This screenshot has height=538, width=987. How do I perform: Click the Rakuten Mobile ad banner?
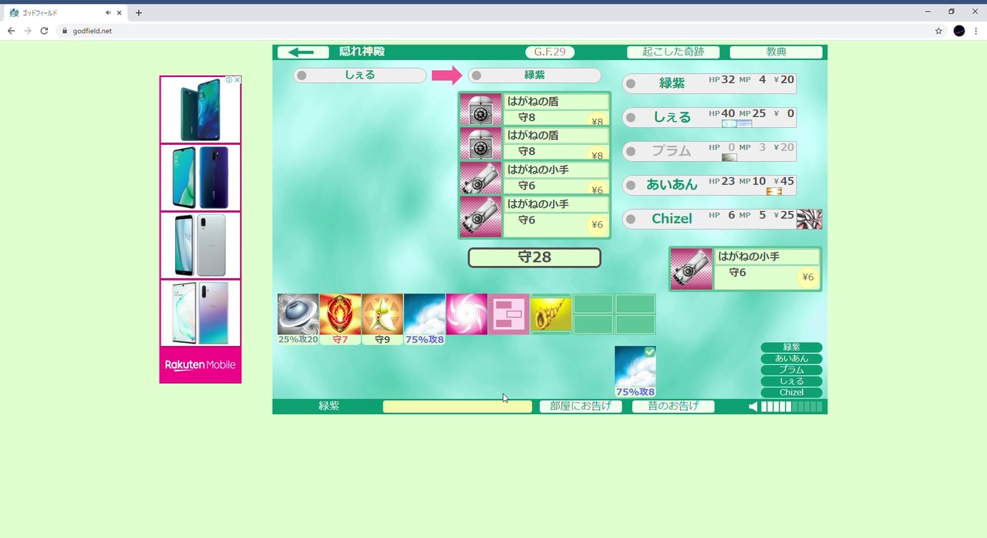200,365
